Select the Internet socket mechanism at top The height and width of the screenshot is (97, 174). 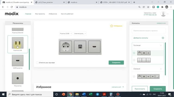(x=18, y=29)
